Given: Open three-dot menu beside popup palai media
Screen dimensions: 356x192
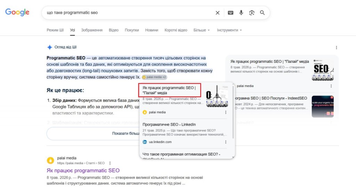Looking at the screenshot, I should pyautogui.click(x=225, y=112).
